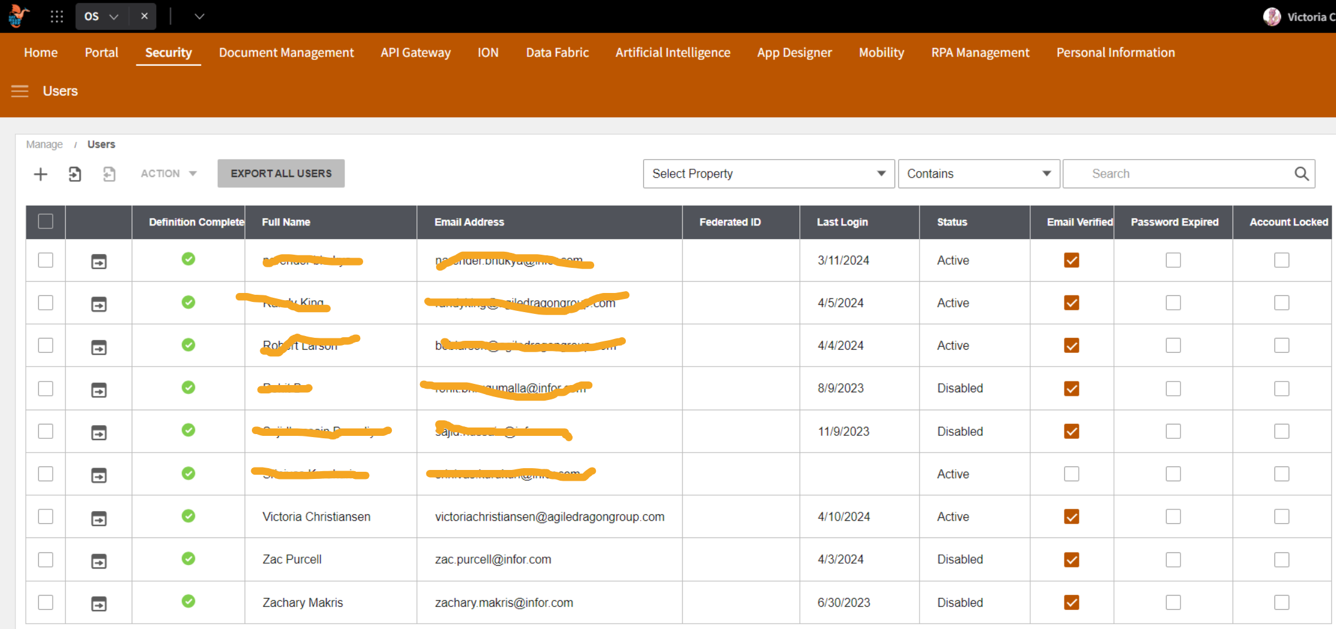Sort by the Last Login column header
1336x629 pixels.
click(842, 222)
